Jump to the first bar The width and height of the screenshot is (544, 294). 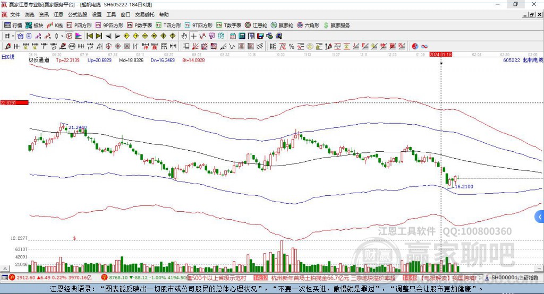click(x=90, y=36)
